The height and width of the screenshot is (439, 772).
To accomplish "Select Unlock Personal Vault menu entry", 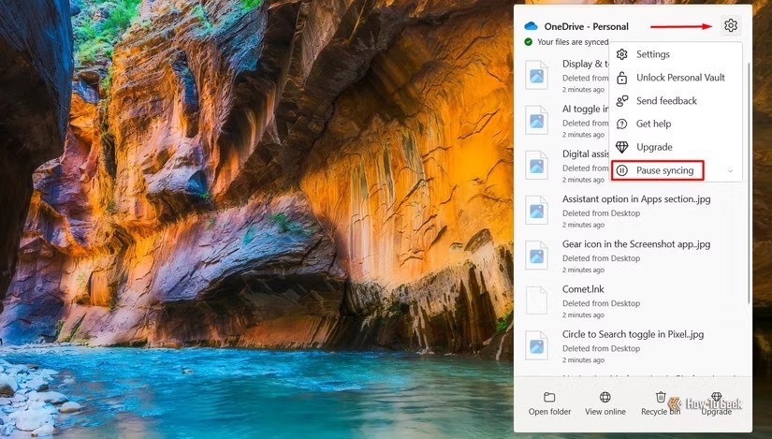I will (680, 78).
